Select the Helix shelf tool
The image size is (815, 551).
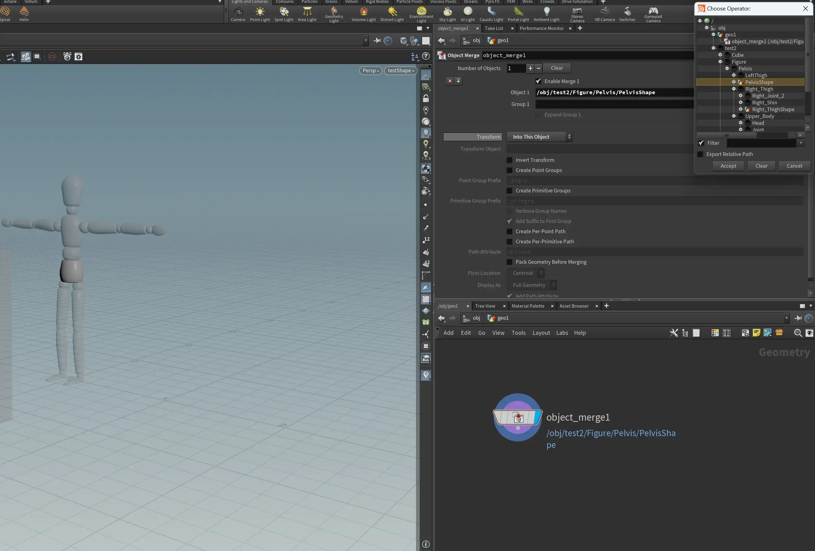click(24, 14)
